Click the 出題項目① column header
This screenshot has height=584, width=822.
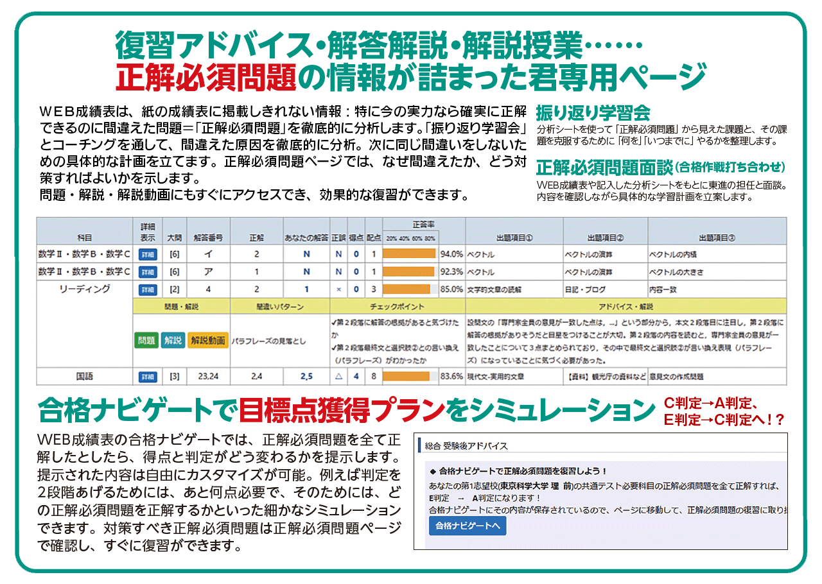514,237
